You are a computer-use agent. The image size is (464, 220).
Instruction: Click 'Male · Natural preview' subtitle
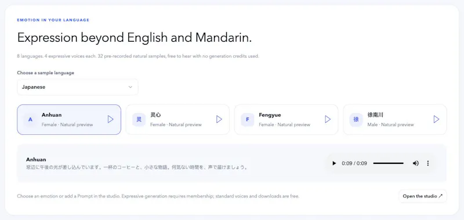(390, 124)
